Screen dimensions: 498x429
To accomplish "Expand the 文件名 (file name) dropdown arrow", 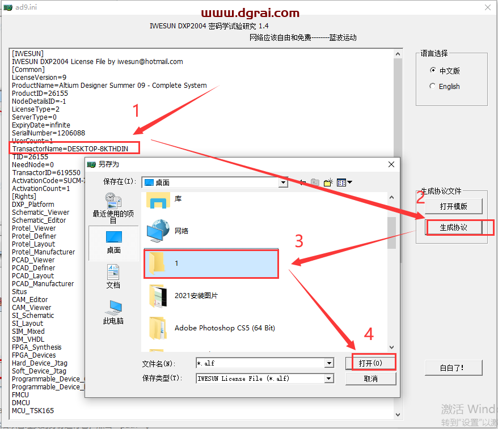I will click(329, 363).
